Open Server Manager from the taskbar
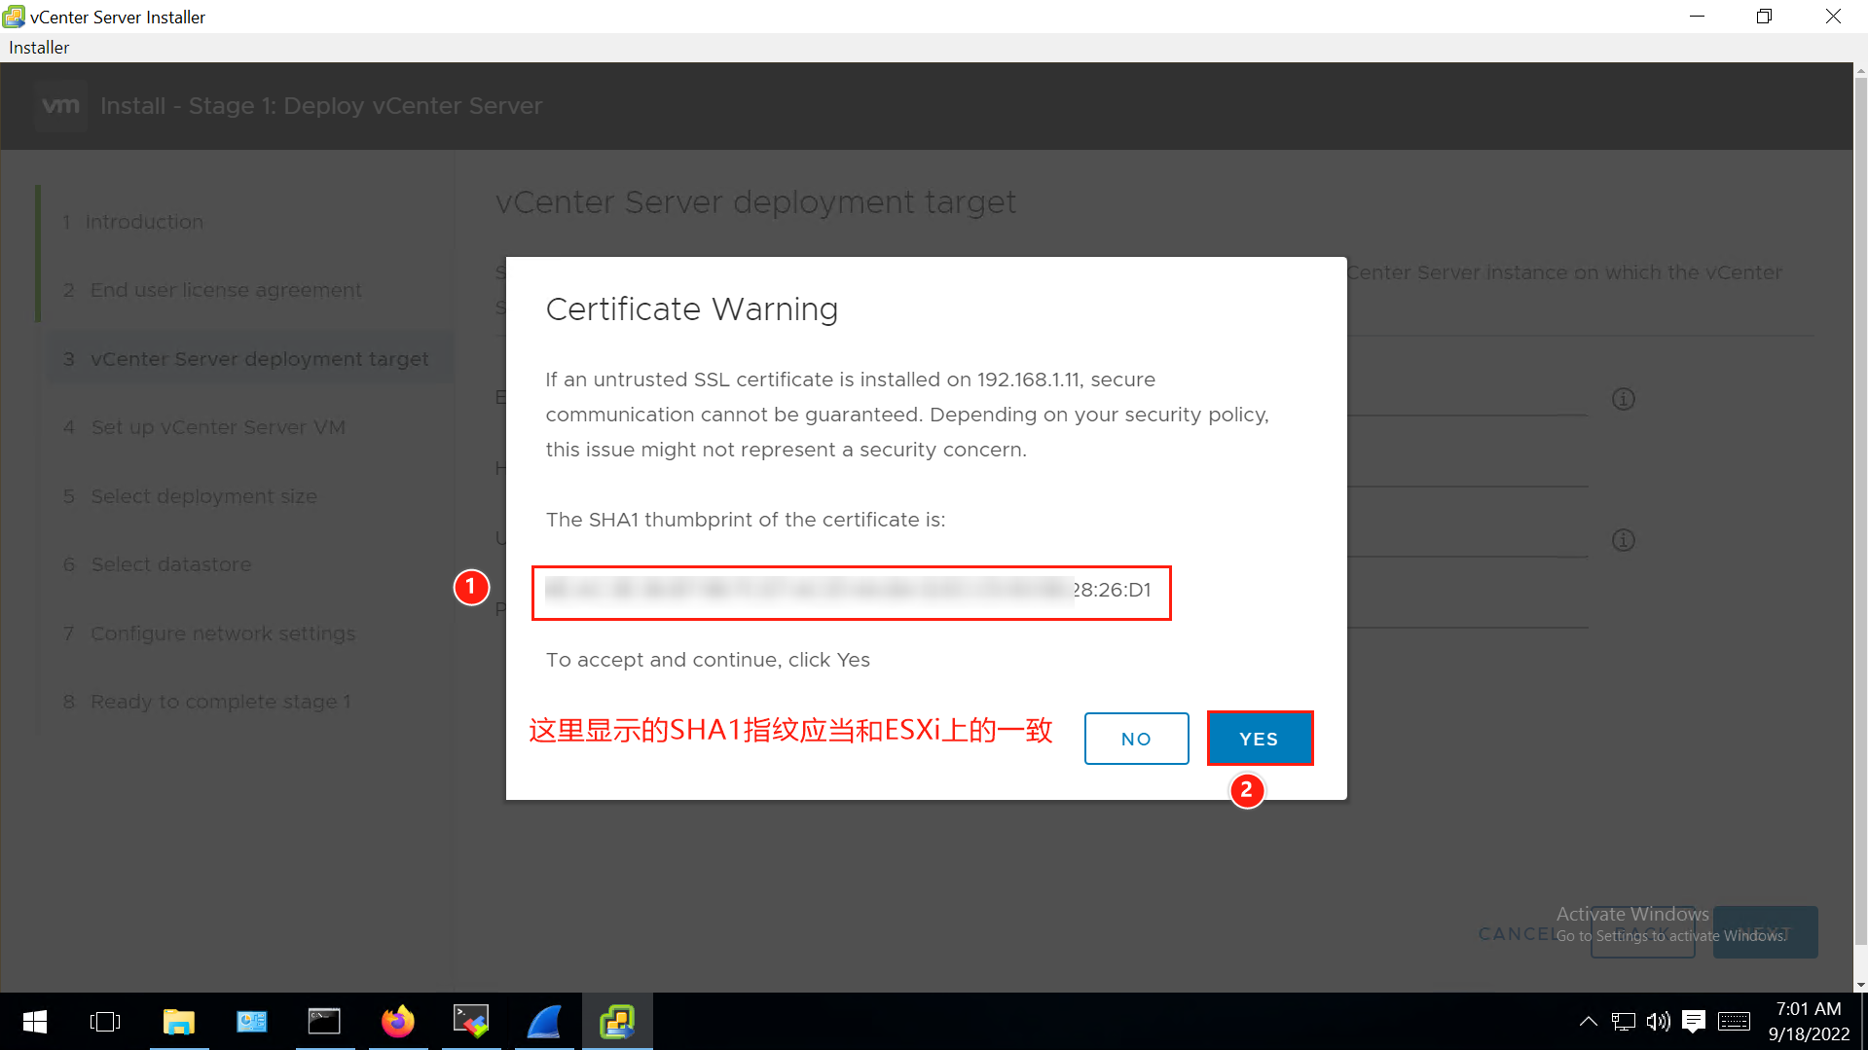This screenshot has height=1050, width=1868. (252, 1022)
